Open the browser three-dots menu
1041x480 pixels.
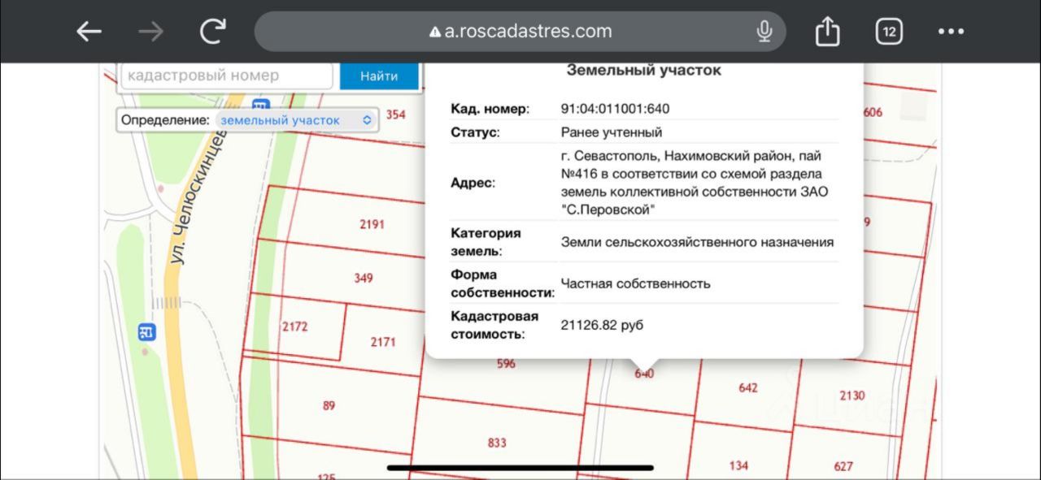951,32
